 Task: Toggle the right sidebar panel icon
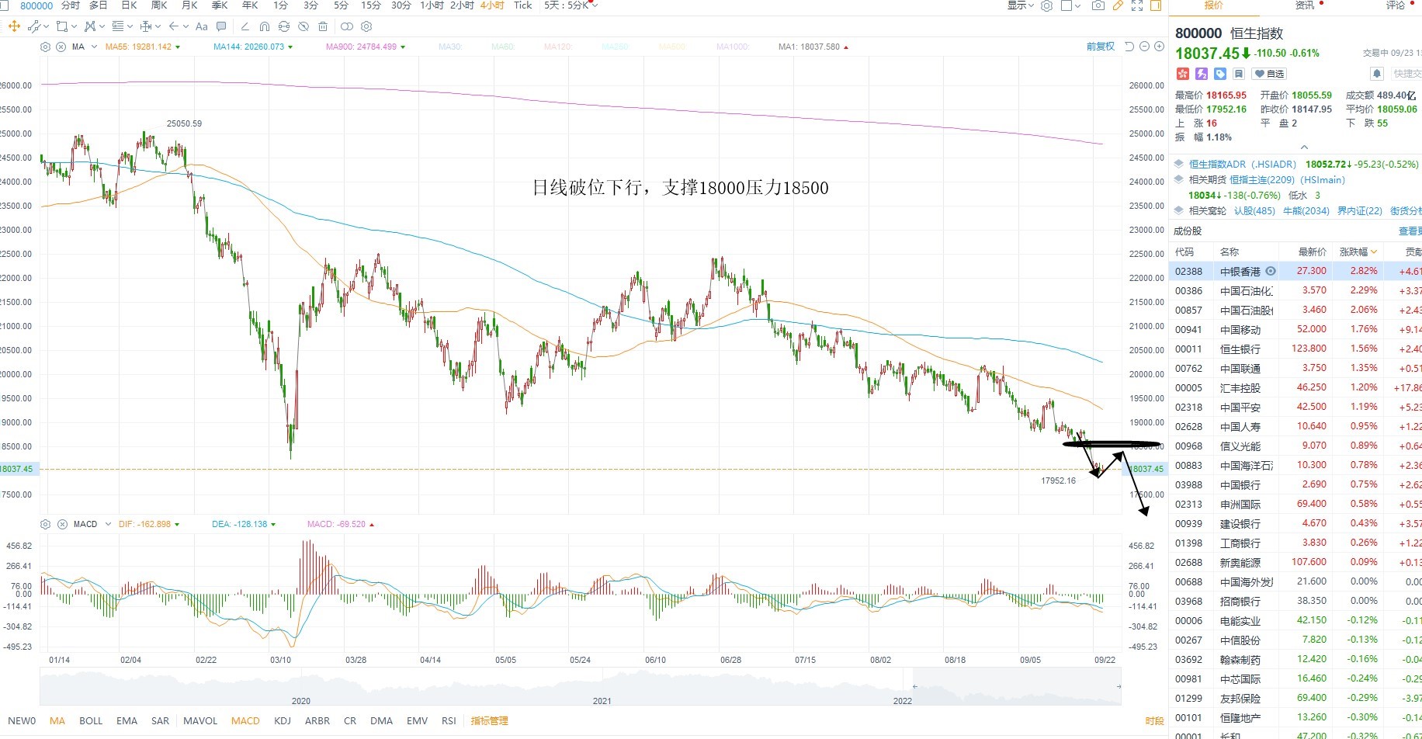point(1156,5)
